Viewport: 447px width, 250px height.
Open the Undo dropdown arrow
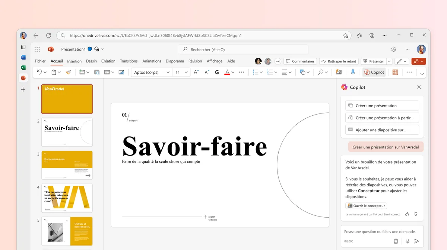point(45,73)
